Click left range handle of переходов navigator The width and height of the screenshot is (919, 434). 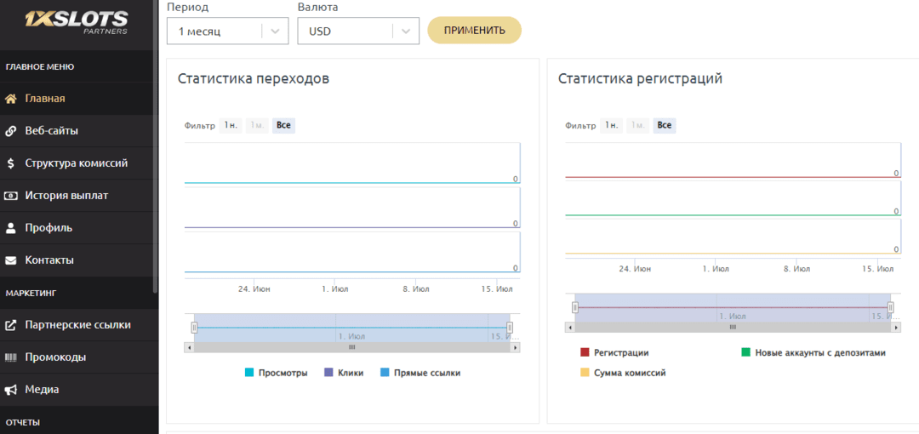[194, 328]
